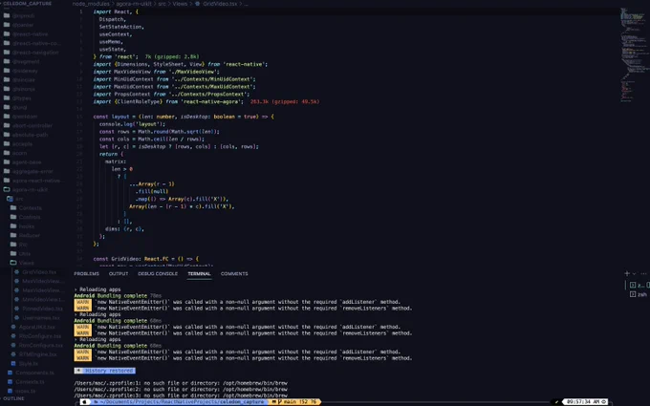The height and width of the screenshot is (406, 650).
Task: Collapse the Views folder
Action: tap(26, 263)
